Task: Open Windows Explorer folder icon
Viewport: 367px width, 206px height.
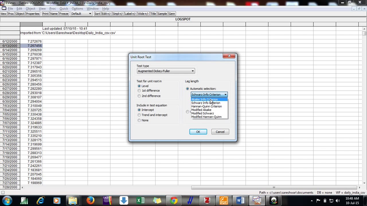Action: pos(73,201)
